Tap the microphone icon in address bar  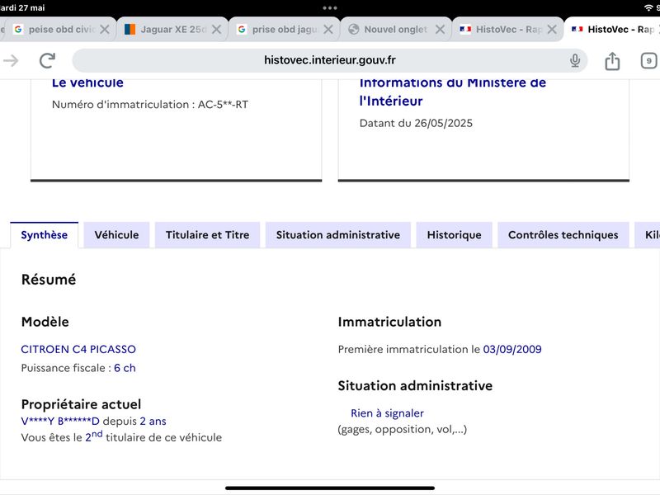tap(574, 60)
